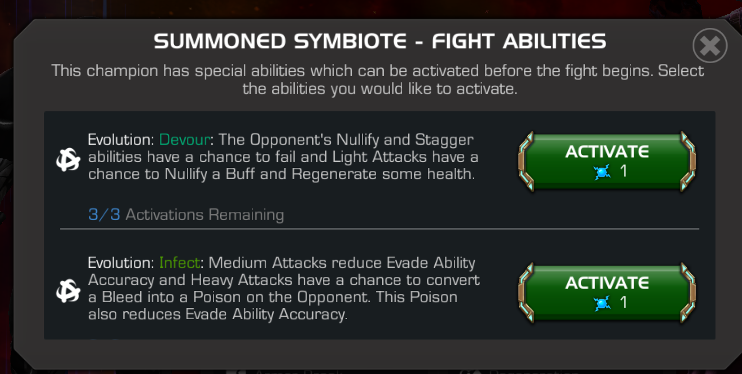Tap blue energy icon on Infect Activate button

[602, 303]
